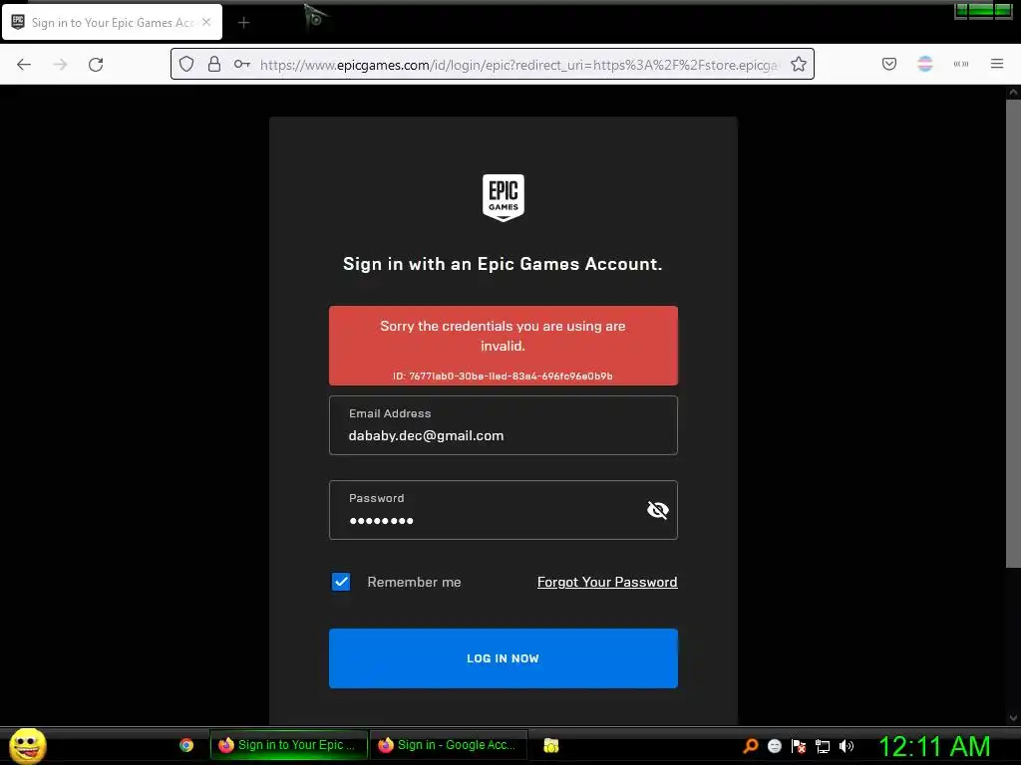Open saved logins key icon in address bar

tap(242, 64)
